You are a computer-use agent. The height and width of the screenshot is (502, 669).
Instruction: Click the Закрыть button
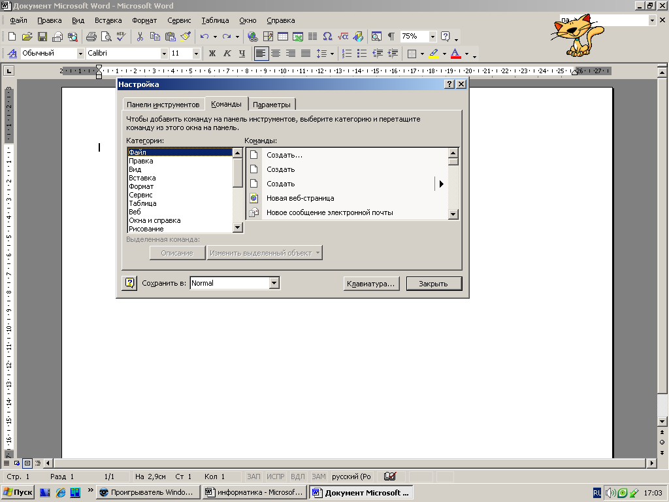click(434, 284)
